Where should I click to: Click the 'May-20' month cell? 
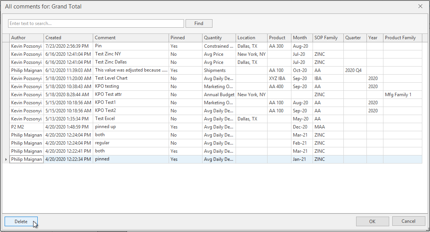tap(302, 119)
